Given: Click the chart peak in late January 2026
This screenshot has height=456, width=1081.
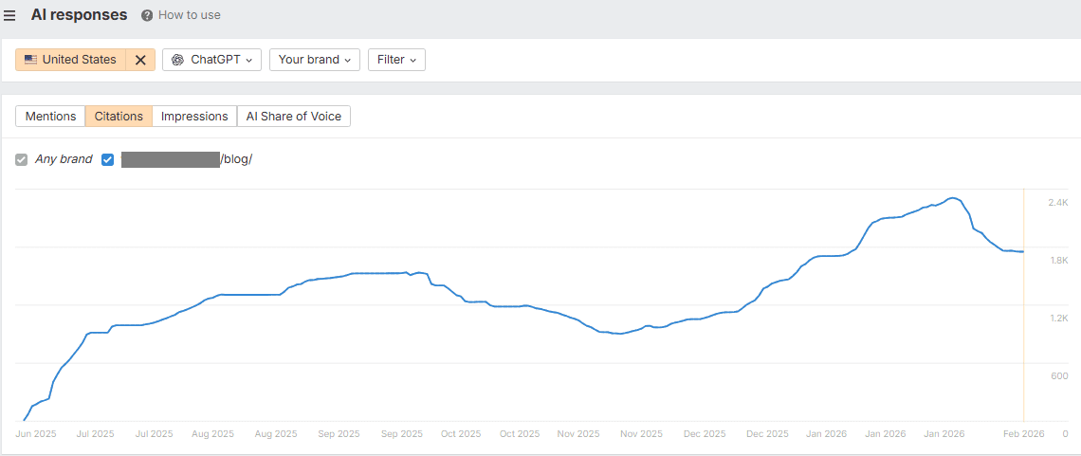Looking at the screenshot, I should click(x=952, y=198).
